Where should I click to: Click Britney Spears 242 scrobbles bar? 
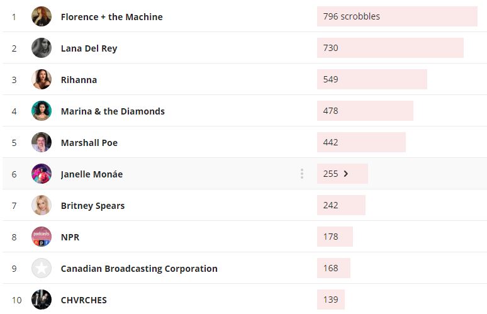(x=340, y=205)
